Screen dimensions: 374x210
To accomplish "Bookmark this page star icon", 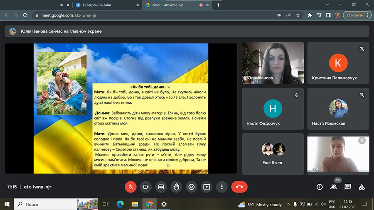I will click(298, 15).
